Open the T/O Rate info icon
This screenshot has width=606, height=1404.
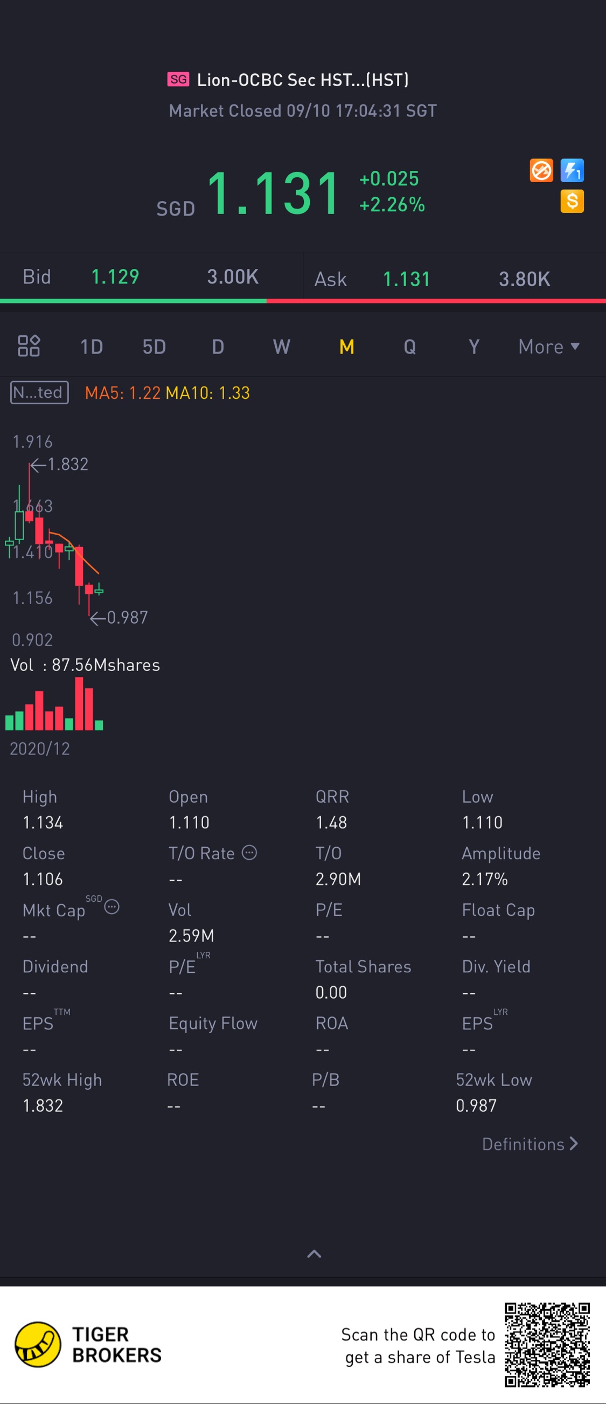[x=249, y=853]
